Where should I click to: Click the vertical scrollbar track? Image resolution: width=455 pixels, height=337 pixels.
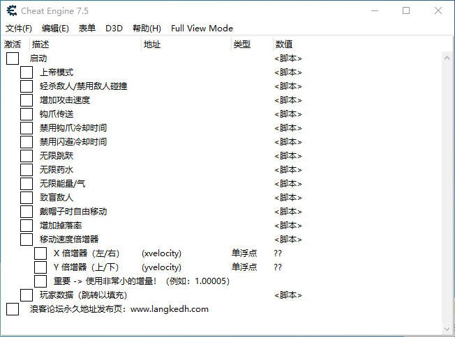point(447,193)
